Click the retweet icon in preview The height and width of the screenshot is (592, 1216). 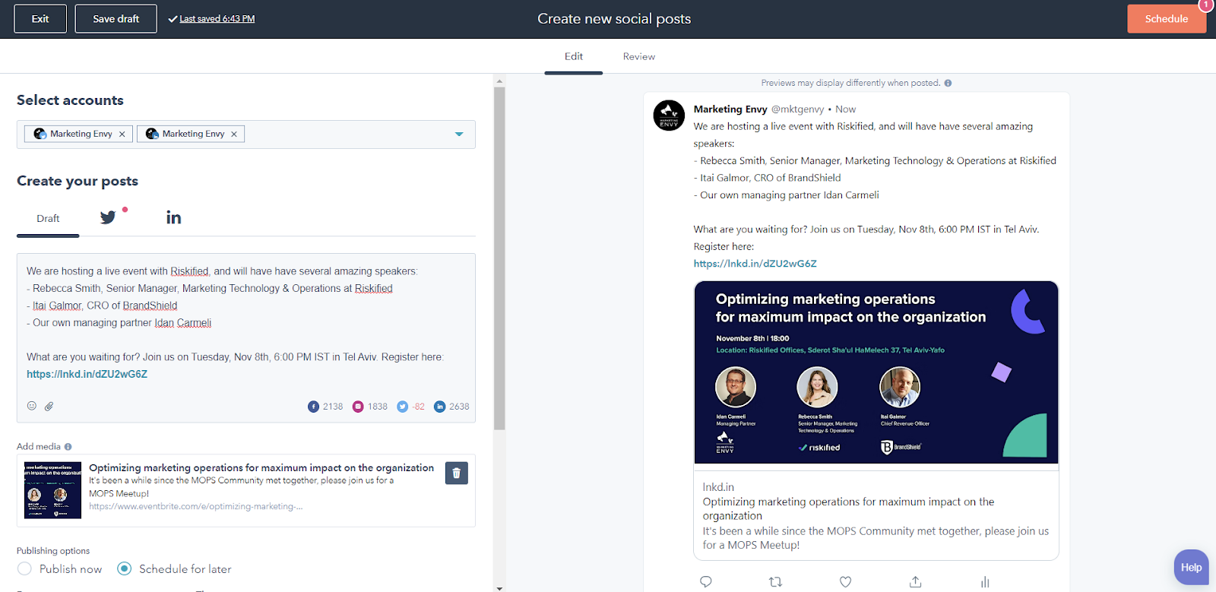[x=775, y=581]
